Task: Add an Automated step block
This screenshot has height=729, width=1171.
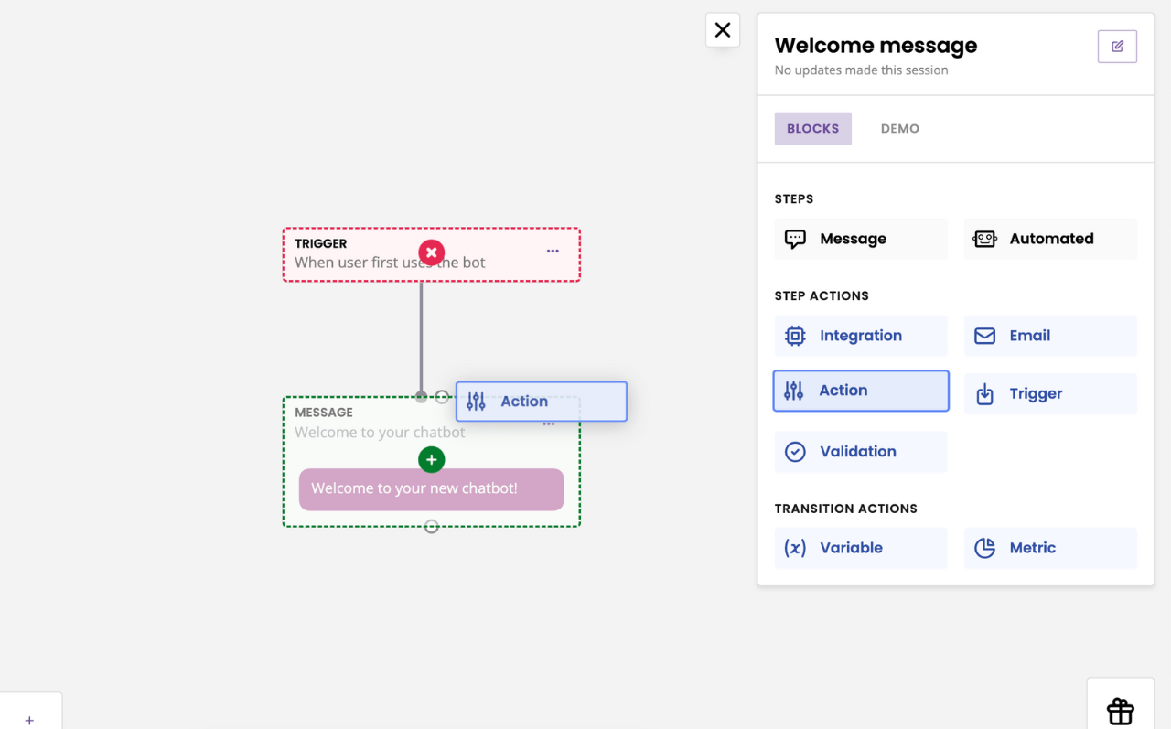Action: 1050,239
